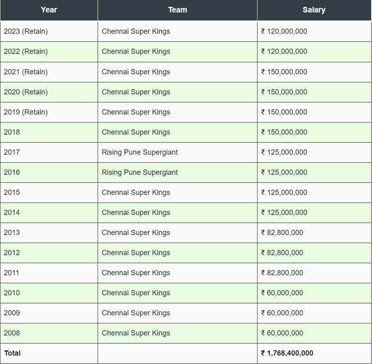This screenshot has width=372, height=364.
Task: Click Chennai Super Kings in 2008 row
Action: click(x=136, y=333)
